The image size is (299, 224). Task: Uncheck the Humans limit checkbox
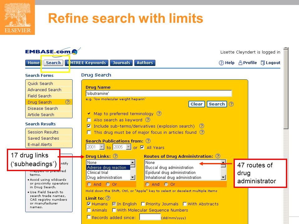(x=89, y=204)
